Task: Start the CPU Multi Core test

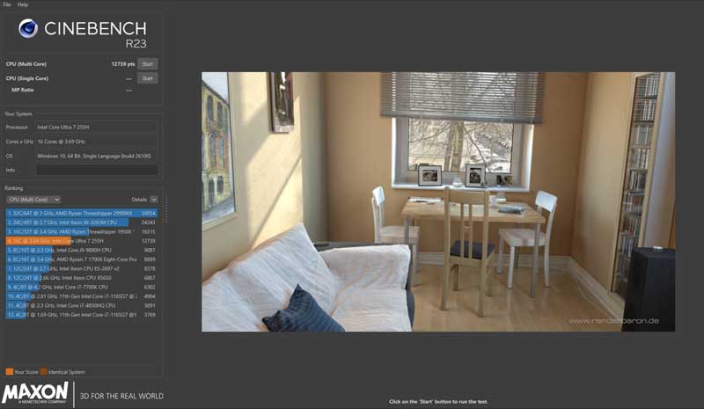Action: point(147,63)
